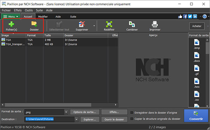The width and height of the screenshot is (210, 130).
Task: Collapse the ribbon with the caret arrow
Action: (201, 16)
